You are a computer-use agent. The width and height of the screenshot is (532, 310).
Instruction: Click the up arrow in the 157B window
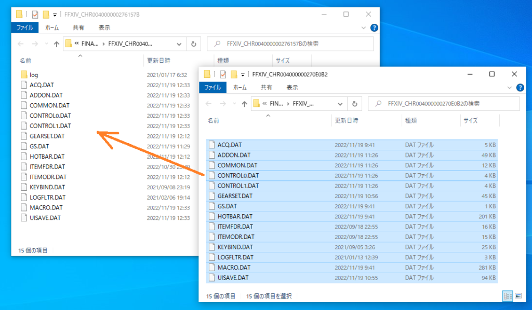(x=57, y=44)
